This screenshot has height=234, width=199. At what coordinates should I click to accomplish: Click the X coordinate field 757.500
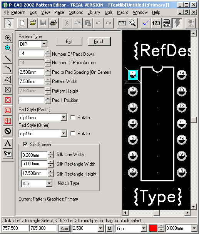click(x=15, y=228)
